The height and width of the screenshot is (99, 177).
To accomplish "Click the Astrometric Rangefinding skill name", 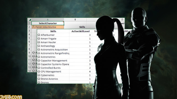I will (x=55, y=53).
